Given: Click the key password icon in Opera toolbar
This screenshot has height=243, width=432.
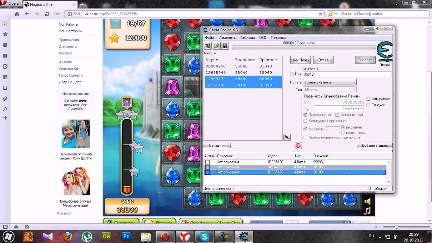Looking at the screenshot, I should [57, 14].
